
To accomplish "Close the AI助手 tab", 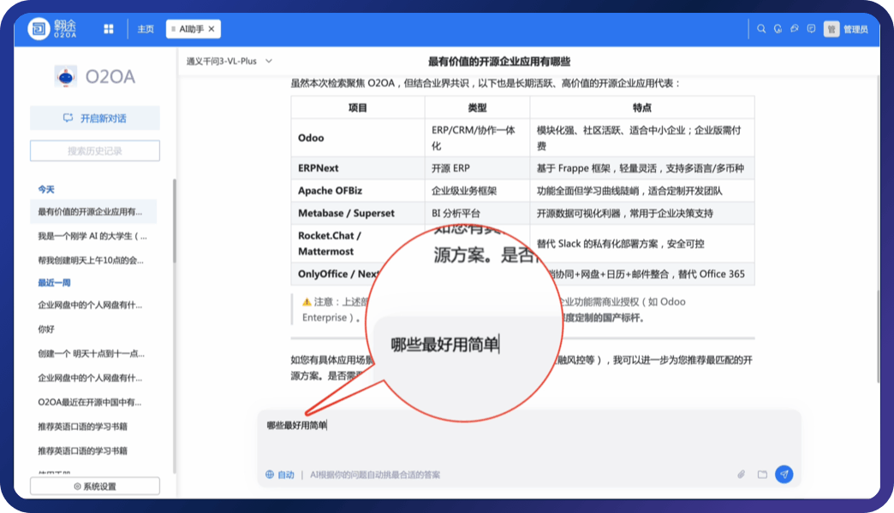I will pos(212,29).
